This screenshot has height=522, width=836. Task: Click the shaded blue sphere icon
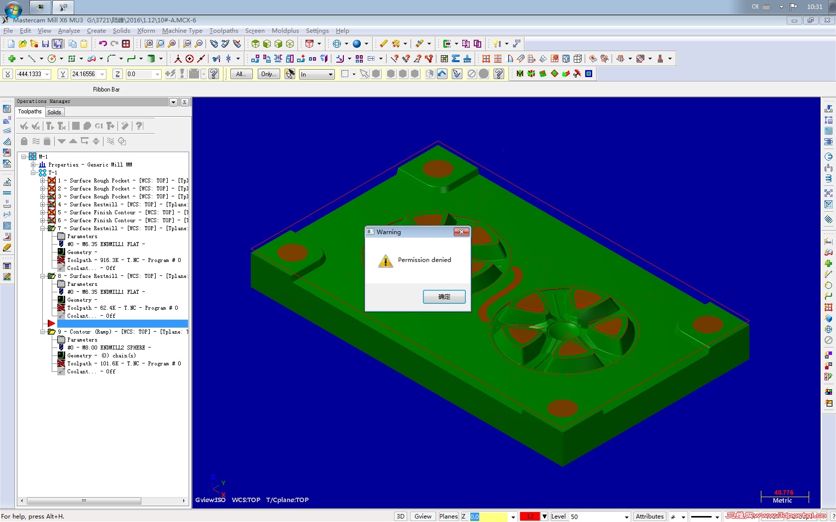[357, 44]
